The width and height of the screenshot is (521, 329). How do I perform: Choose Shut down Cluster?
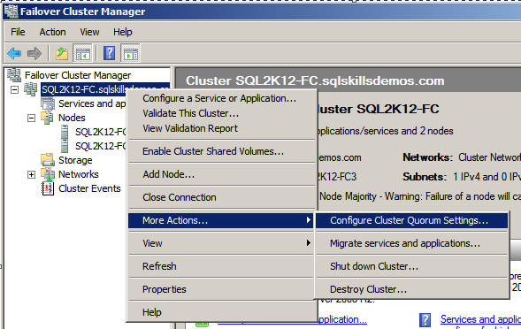point(411,266)
